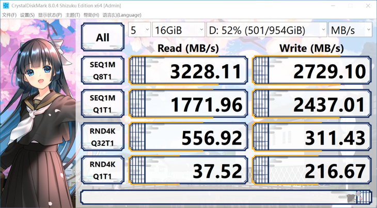The image size is (377, 208).
Task: Click the Write value 216.67
Action: click(312, 170)
